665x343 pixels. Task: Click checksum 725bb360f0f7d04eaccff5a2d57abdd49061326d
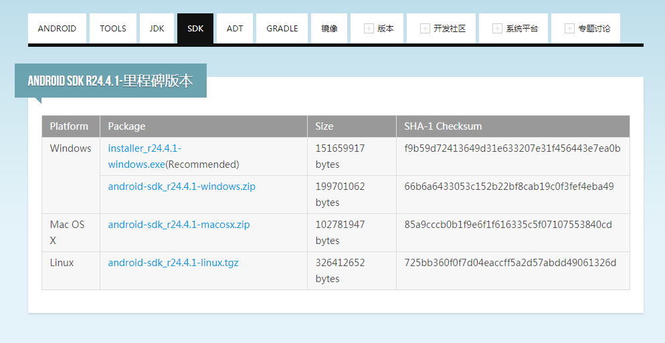click(510, 263)
